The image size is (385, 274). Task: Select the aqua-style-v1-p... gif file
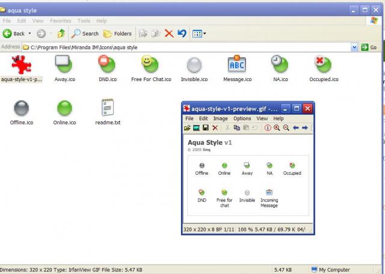coord(22,68)
